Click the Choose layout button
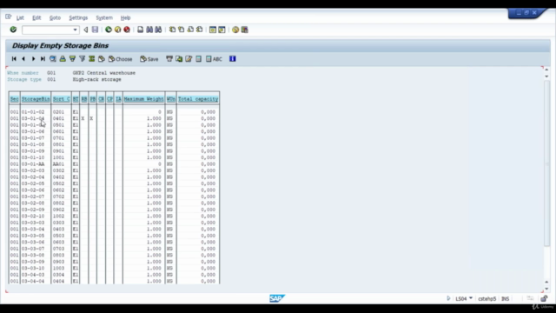The width and height of the screenshot is (556, 313). [x=120, y=59]
